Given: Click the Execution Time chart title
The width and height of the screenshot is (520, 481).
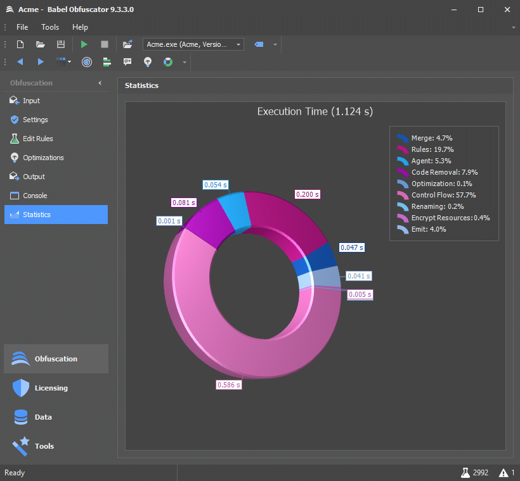Looking at the screenshot, I should [x=315, y=111].
